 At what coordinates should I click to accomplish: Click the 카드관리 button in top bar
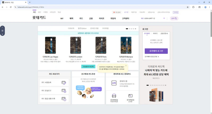pos(117,12)
